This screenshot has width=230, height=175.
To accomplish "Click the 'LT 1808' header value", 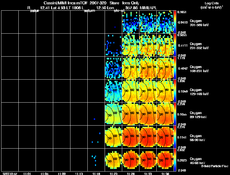I will [73, 8].
